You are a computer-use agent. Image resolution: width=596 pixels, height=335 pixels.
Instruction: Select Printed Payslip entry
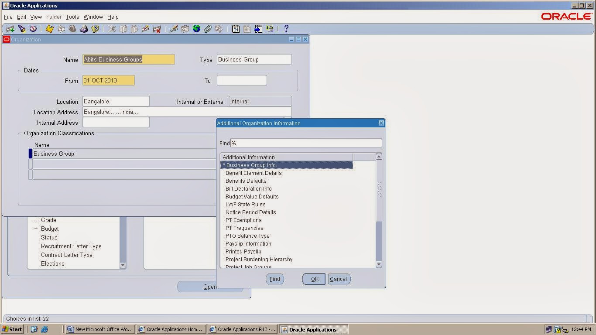pyautogui.click(x=243, y=252)
